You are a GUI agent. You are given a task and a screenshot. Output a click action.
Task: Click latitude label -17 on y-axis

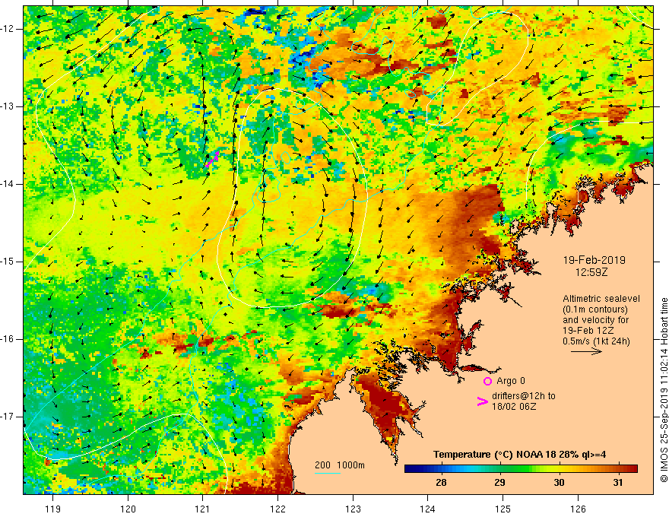[x=8, y=417]
